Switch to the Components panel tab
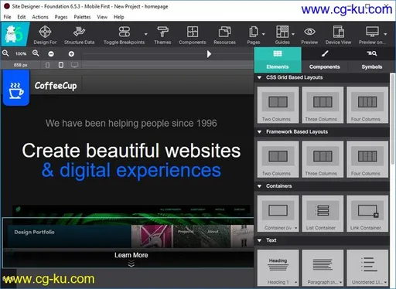Image resolution: width=396 pixels, height=289 pixels. [x=325, y=59]
